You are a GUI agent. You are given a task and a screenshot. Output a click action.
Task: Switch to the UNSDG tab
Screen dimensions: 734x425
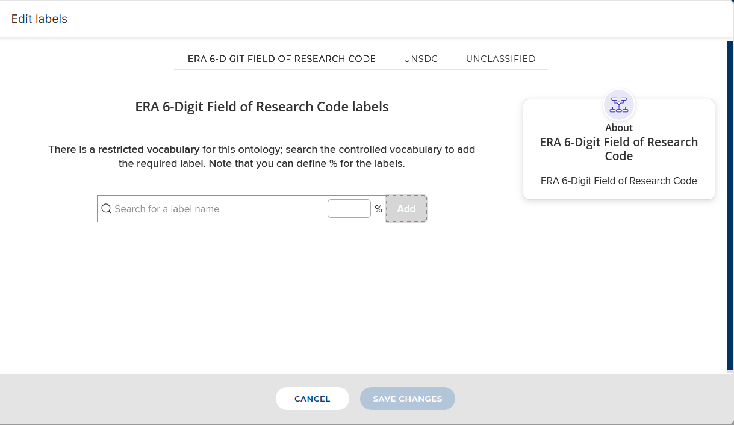pyautogui.click(x=421, y=59)
